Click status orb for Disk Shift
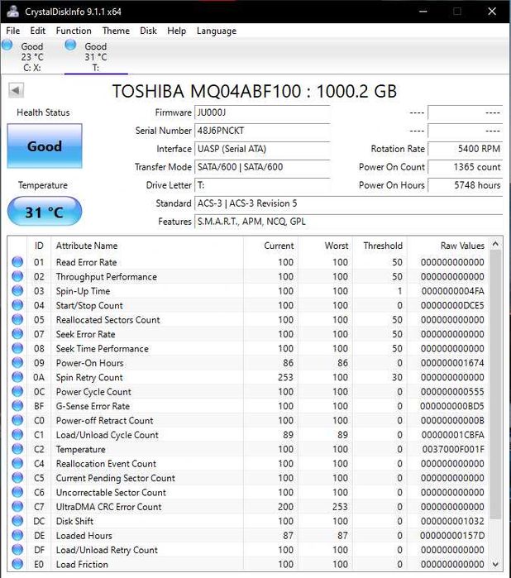This screenshot has height=578, width=511. click(x=17, y=521)
